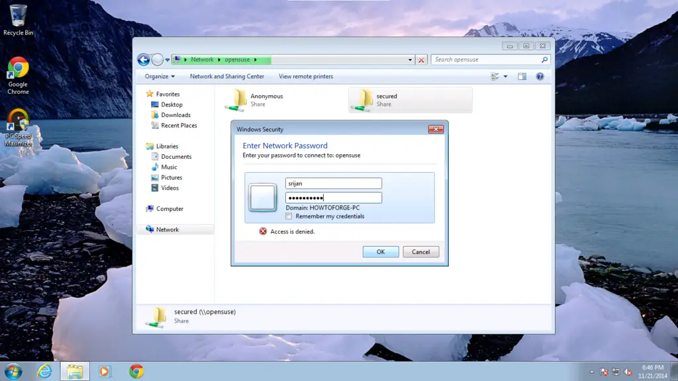Click the network tray icon
The height and width of the screenshot is (381, 678).
click(x=616, y=372)
